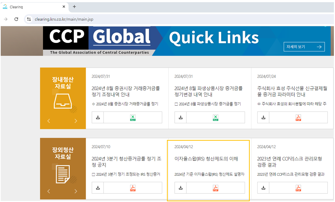Go to previous 장내청산 자료실 items
The width and height of the screenshot is (335, 202).
coord(49,121)
